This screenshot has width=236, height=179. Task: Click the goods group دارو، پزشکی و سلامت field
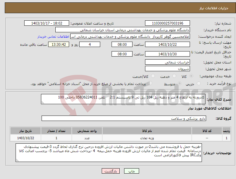124,119
